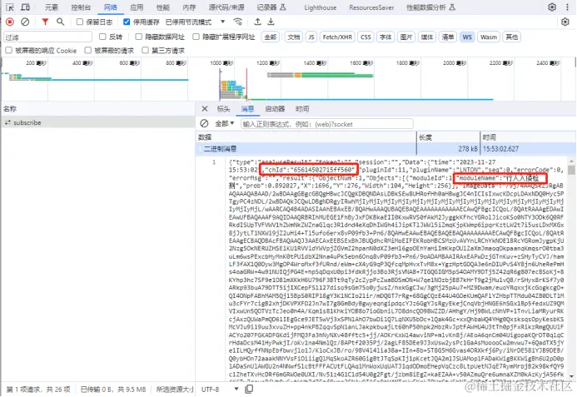Image resolution: width=577 pixels, height=397 pixels.
Task: Filter requests by Media type
Action: [x=427, y=37]
